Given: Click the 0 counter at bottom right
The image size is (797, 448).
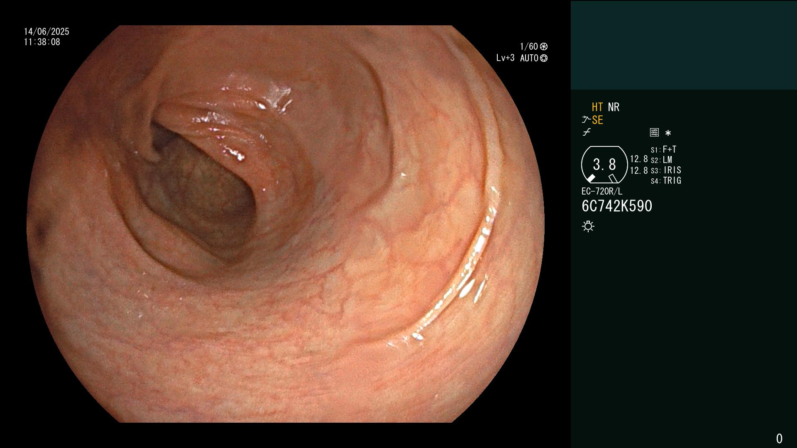Looking at the screenshot, I should (x=779, y=438).
